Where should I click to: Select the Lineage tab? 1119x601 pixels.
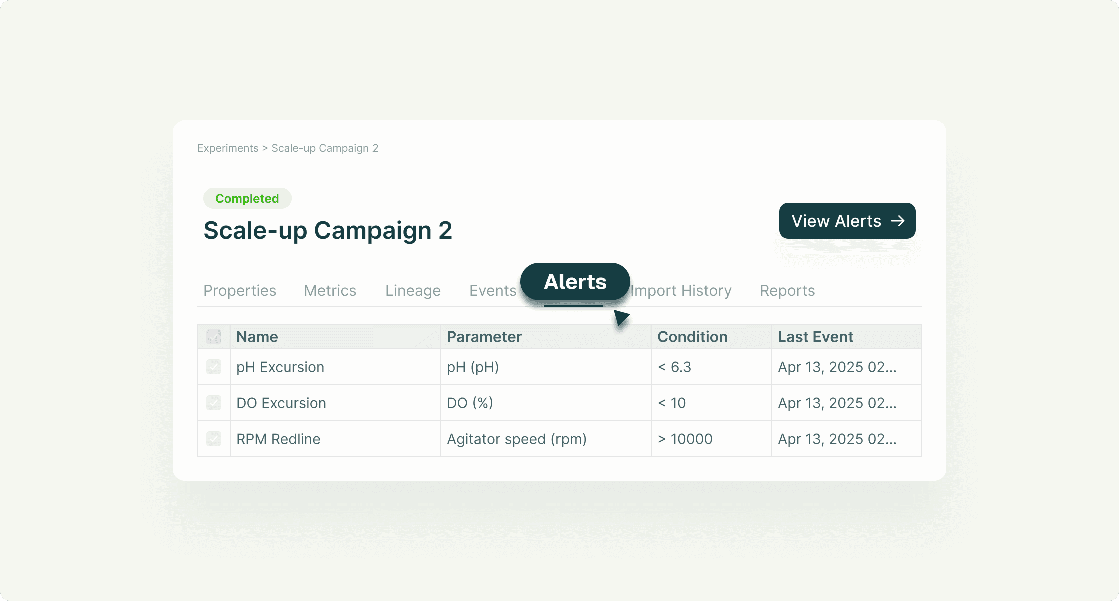(x=412, y=290)
